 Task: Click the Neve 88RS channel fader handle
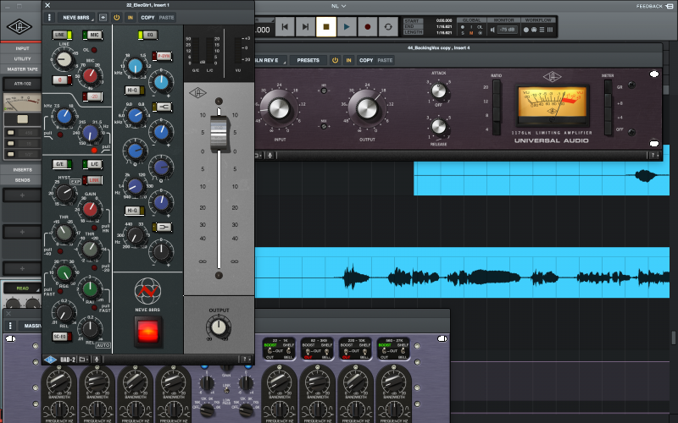219,134
